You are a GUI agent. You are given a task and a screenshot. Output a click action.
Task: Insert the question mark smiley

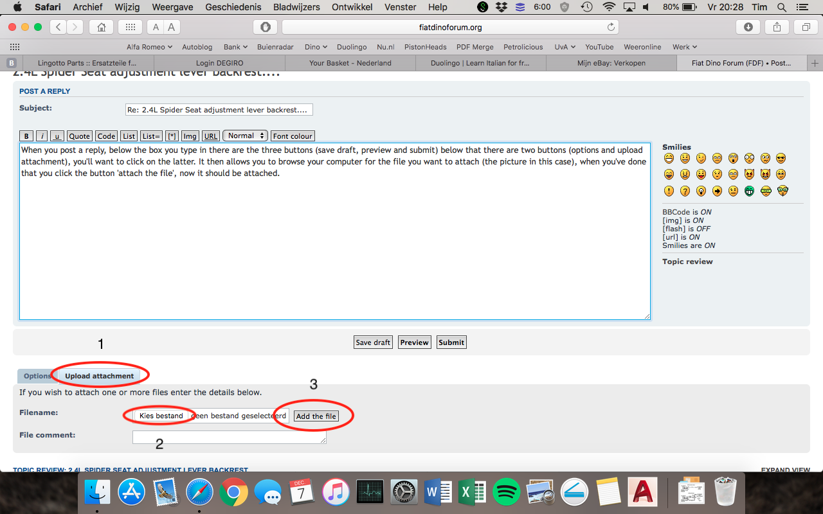(685, 191)
